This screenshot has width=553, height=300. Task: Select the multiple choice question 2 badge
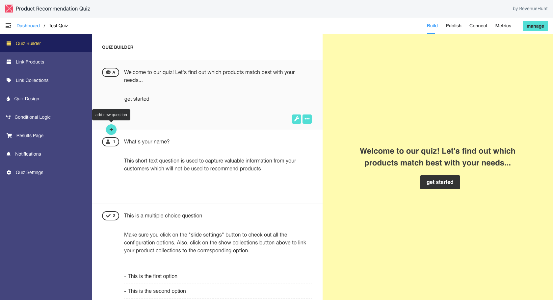click(x=111, y=216)
